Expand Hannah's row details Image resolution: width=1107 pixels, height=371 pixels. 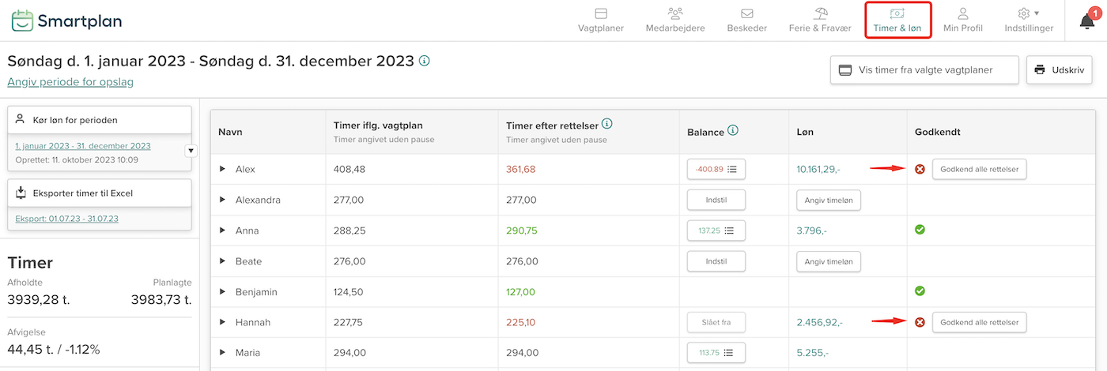(223, 322)
